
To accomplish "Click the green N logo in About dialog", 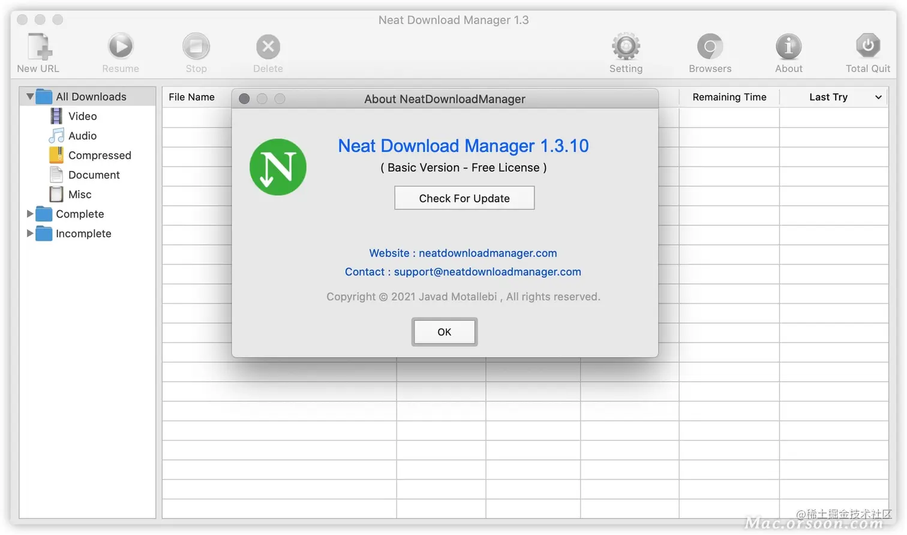I will coord(278,167).
